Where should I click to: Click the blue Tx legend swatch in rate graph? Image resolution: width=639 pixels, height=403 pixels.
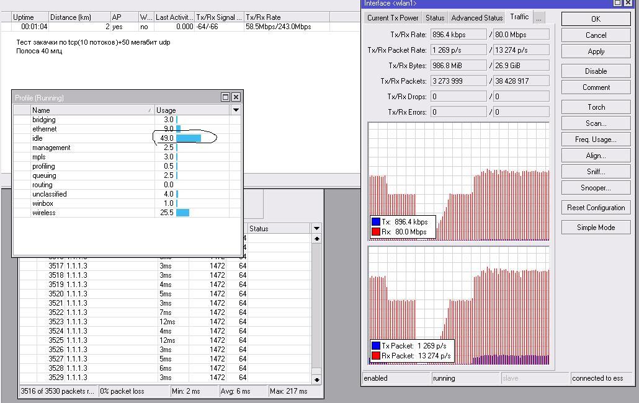(375, 222)
